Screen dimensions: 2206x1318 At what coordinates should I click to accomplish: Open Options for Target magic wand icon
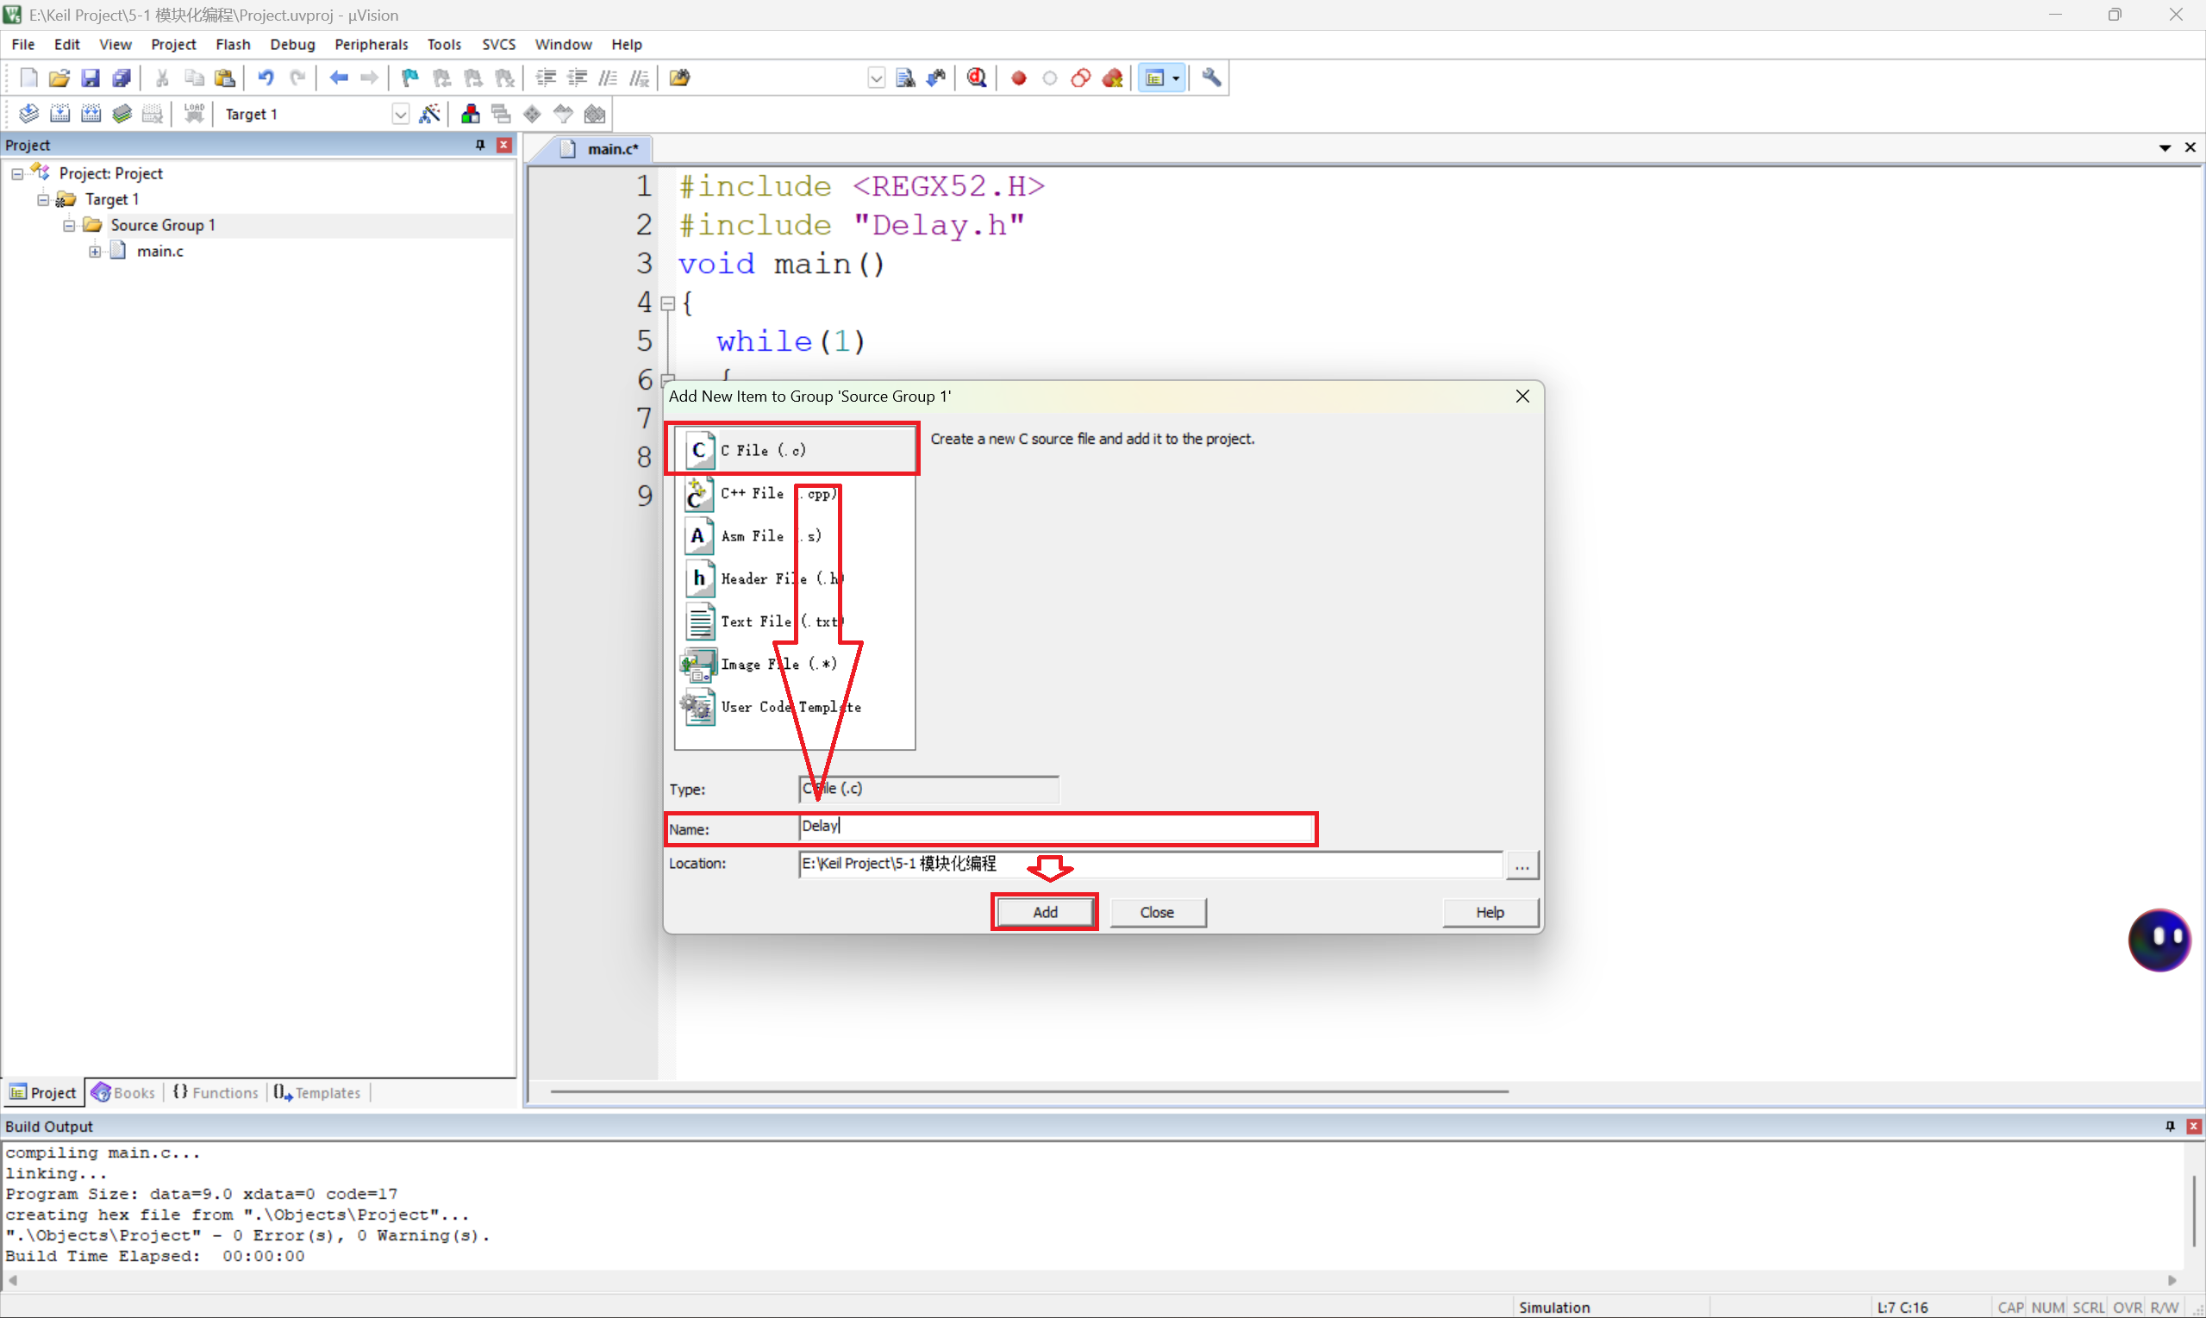pos(430,114)
